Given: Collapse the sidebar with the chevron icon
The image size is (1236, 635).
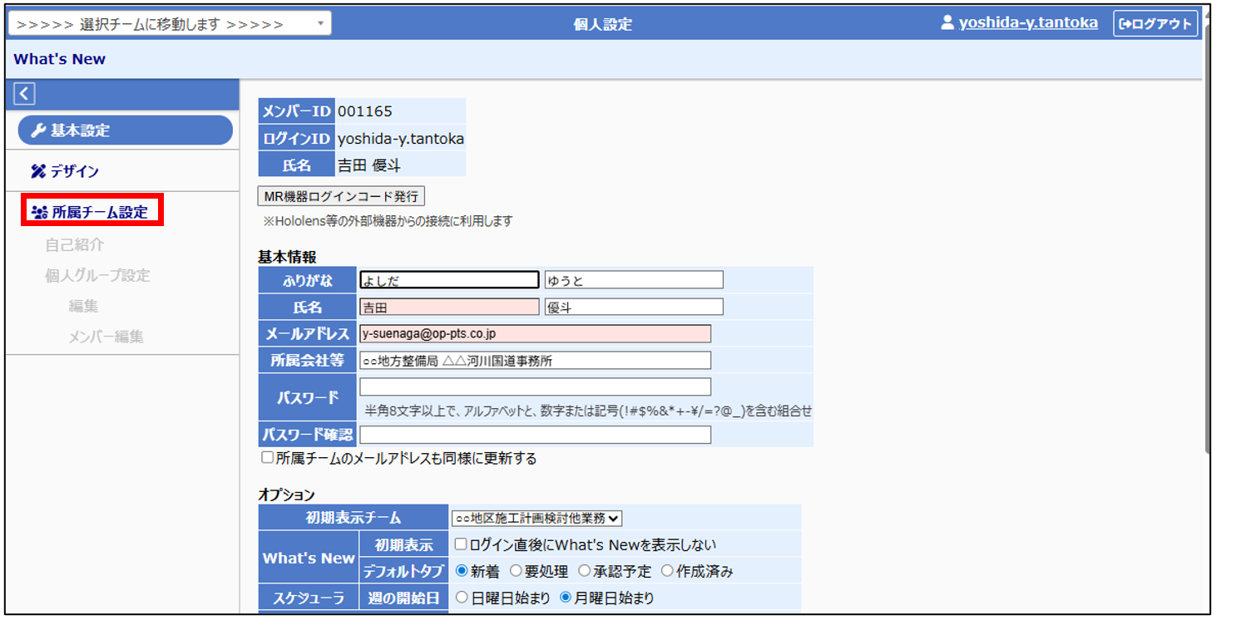Looking at the screenshot, I should pos(24,94).
